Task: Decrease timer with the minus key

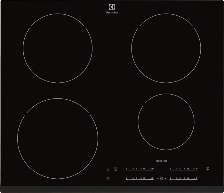Action: click(158, 178)
